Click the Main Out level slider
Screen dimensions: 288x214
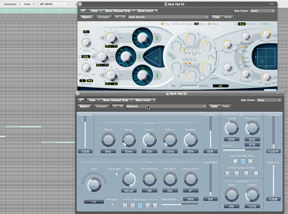[273, 180]
